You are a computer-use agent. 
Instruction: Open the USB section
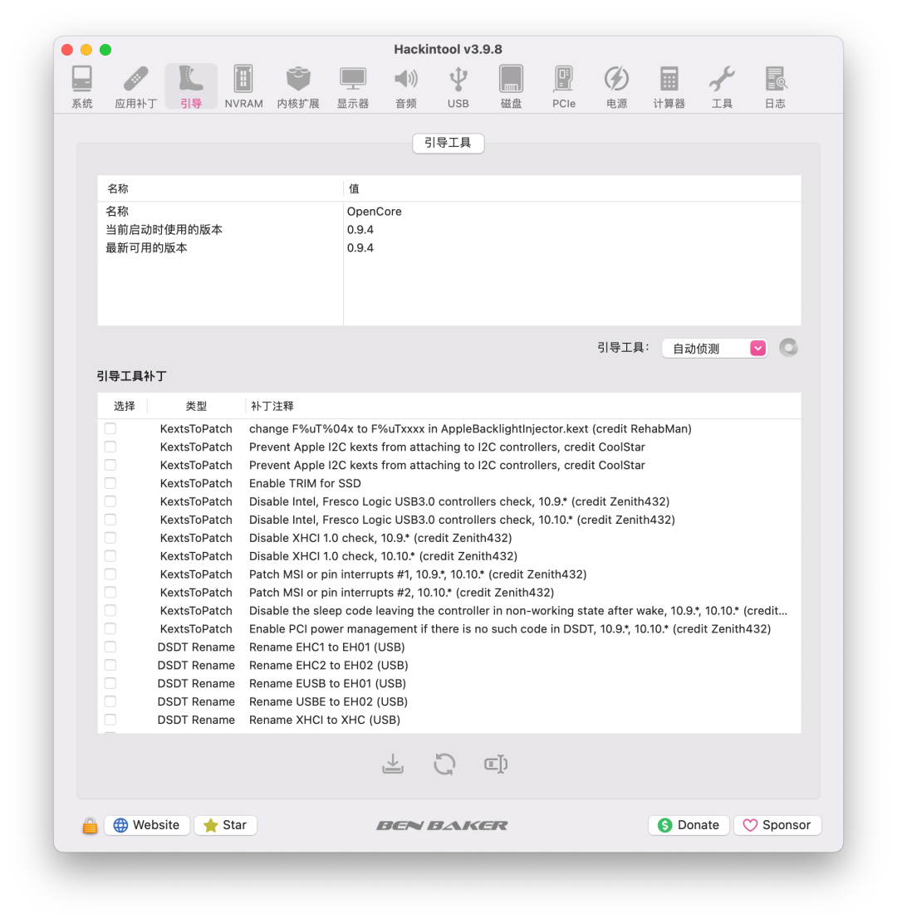click(458, 87)
